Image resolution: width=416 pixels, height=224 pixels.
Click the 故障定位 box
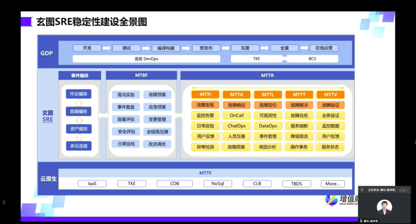pyautogui.click(x=268, y=105)
